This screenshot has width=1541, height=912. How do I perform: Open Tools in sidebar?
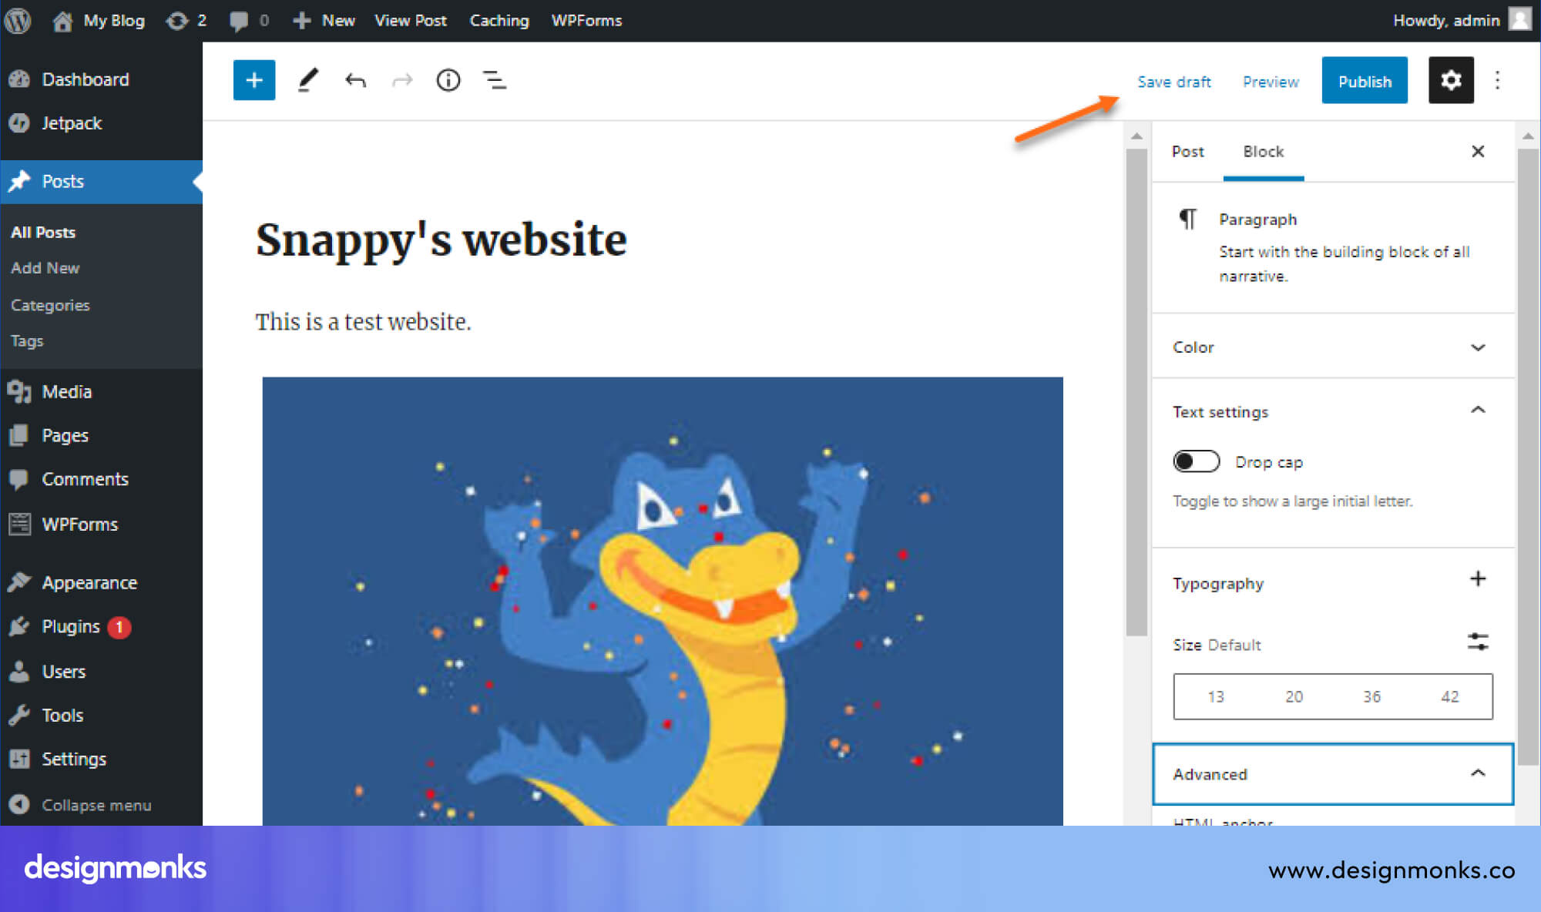(101, 716)
